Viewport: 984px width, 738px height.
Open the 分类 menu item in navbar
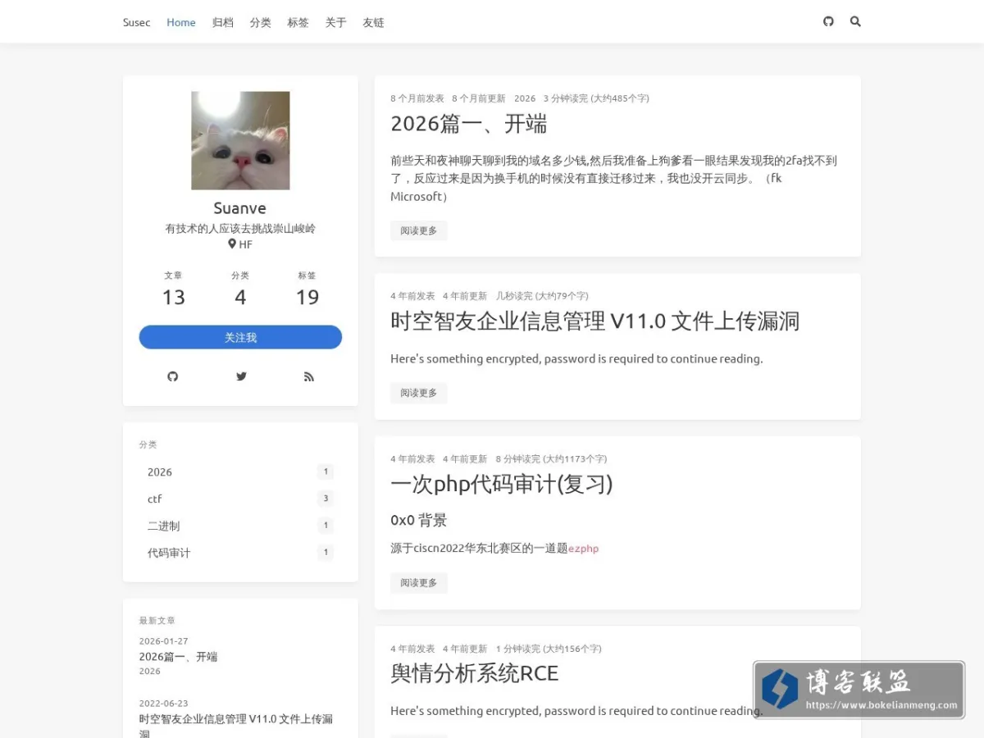(261, 22)
